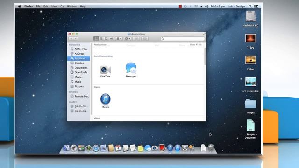The image size is (299, 168).
Task: Switch Finder to column view
Action: [x=106, y=39]
